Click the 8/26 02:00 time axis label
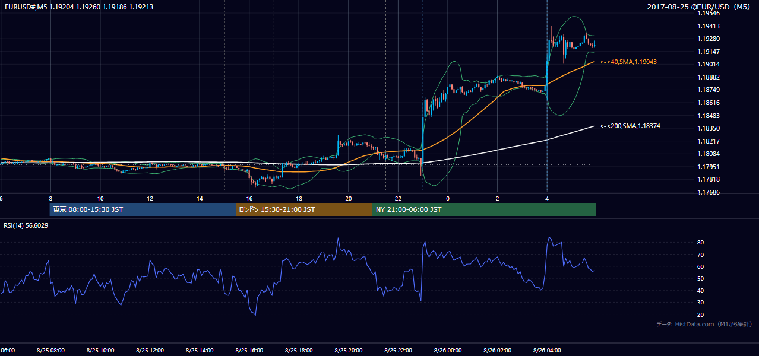This screenshot has height=356, width=759. tap(497, 350)
